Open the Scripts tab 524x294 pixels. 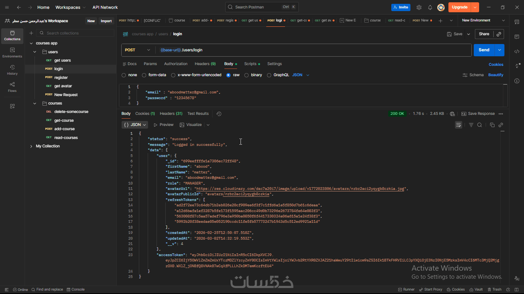tap(252, 64)
